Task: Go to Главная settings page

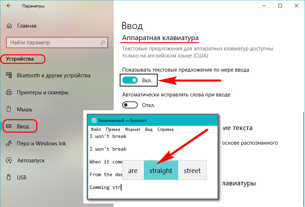Action: (27, 26)
